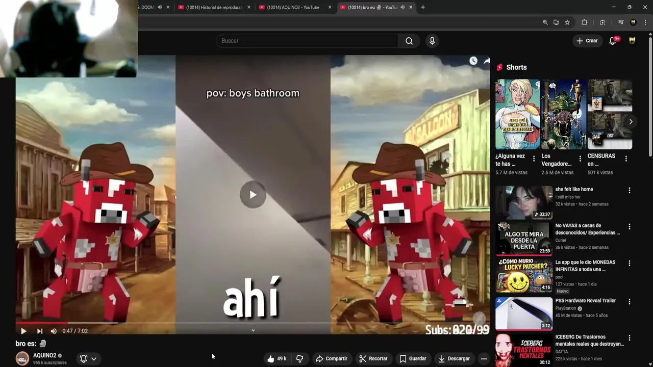Skip to next video in player controls
Screen dimensions: 653x367
coord(40,331)
